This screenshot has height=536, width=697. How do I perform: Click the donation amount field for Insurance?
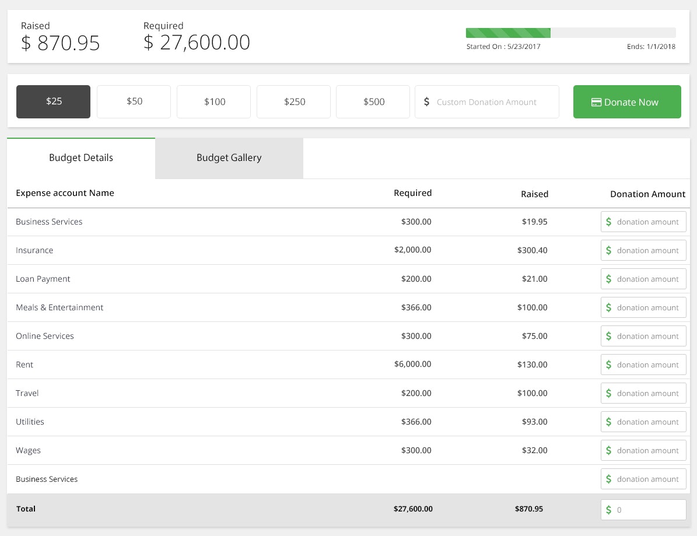point(643,250)
